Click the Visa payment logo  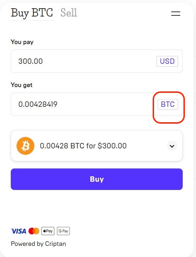pos(19,231)
